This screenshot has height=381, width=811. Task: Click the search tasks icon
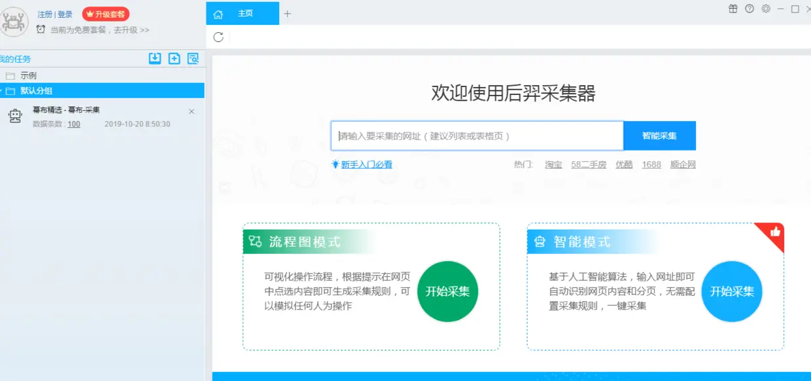click(x=193, y=58)
